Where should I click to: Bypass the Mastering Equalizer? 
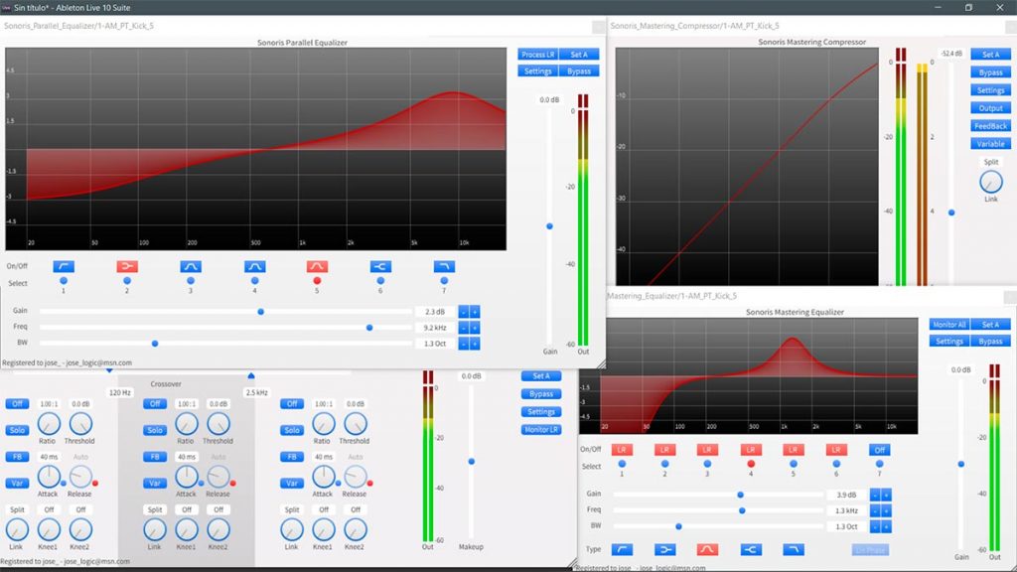pos(990,342)
